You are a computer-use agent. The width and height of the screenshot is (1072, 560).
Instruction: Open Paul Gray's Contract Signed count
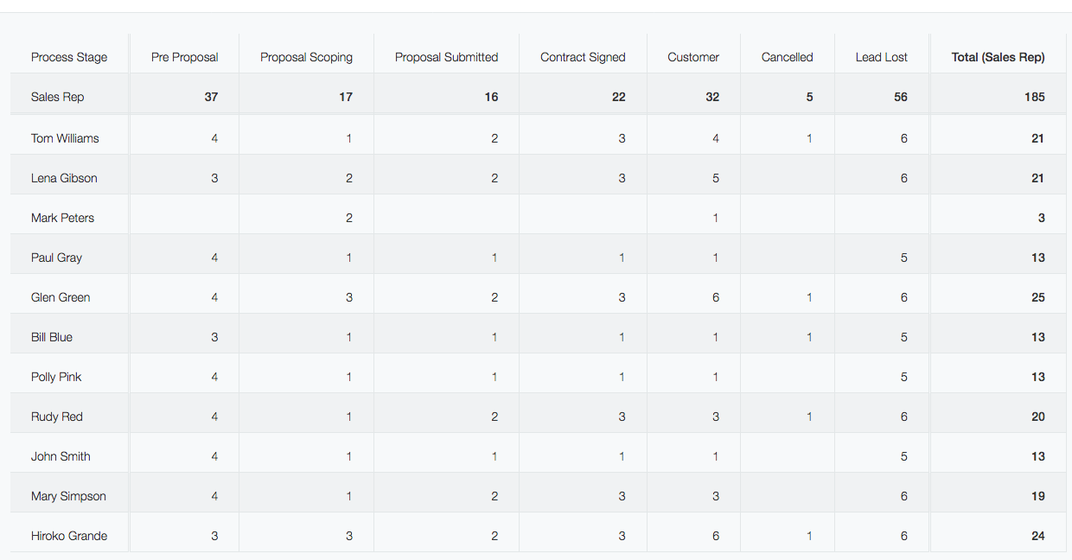point(622,258)
